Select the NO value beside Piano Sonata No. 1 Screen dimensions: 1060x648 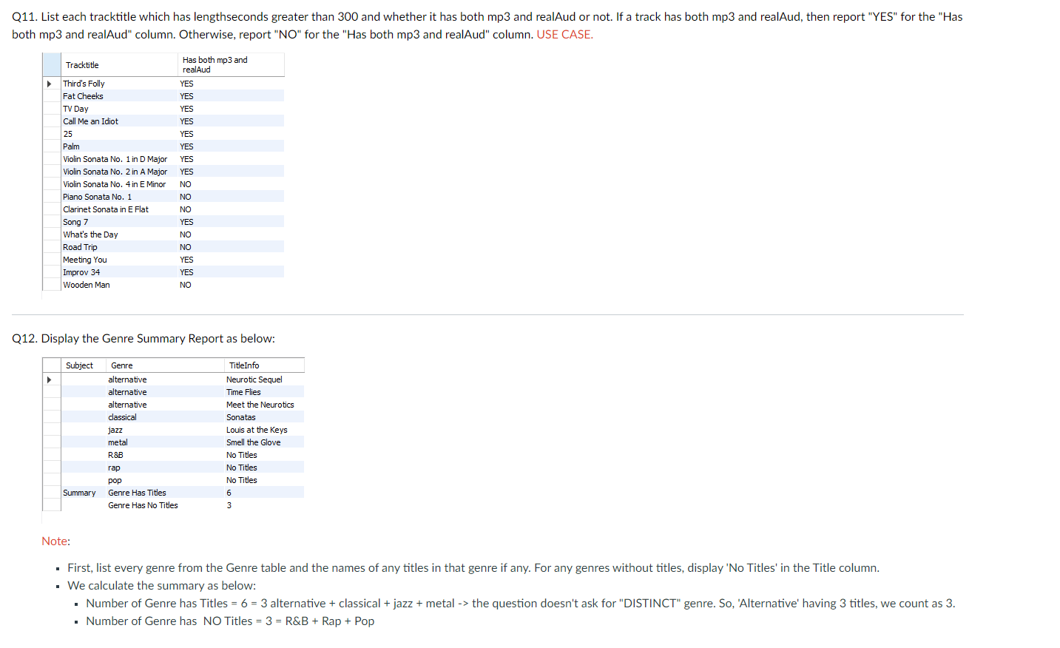click(x=185, y=197)
